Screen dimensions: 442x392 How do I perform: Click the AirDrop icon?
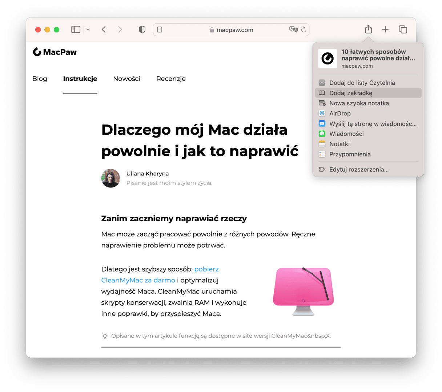click(322, 113)
